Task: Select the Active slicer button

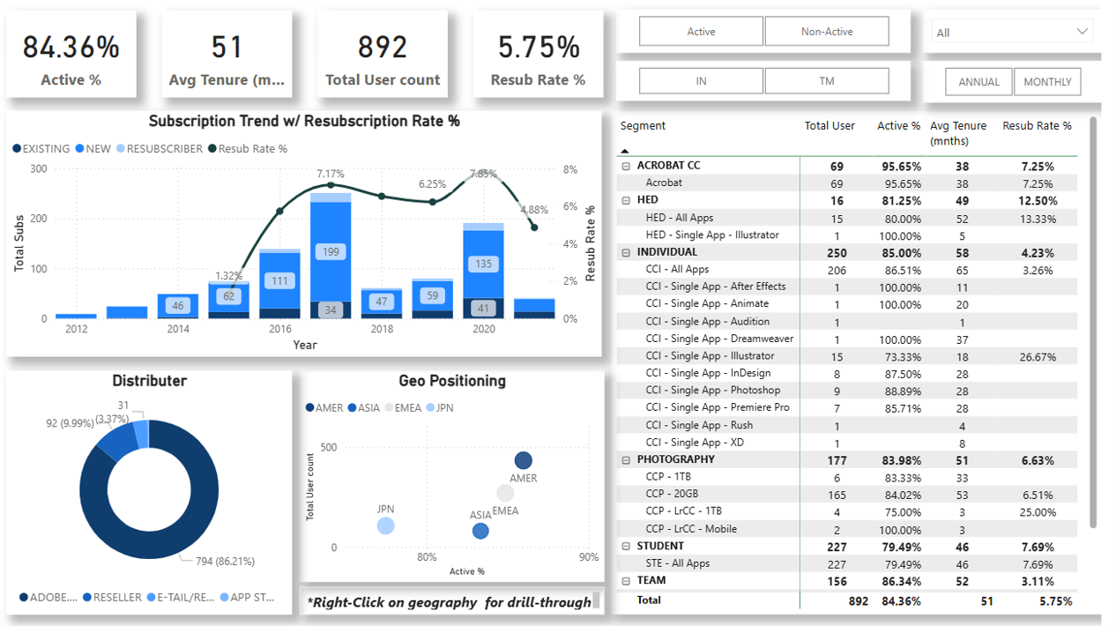Action: [701, 32]
